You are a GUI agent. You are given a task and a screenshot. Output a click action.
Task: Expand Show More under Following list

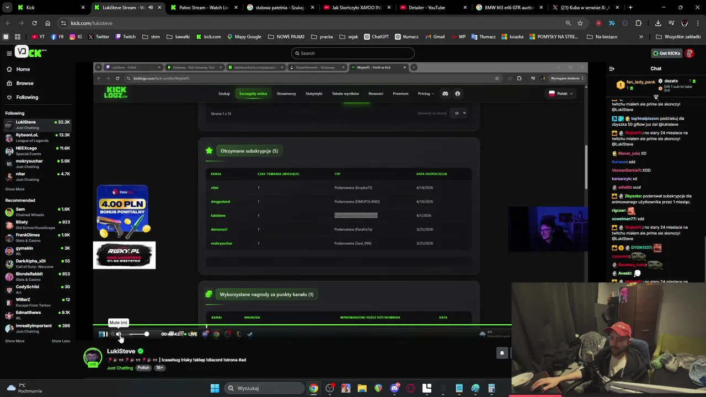click(15, 189)
